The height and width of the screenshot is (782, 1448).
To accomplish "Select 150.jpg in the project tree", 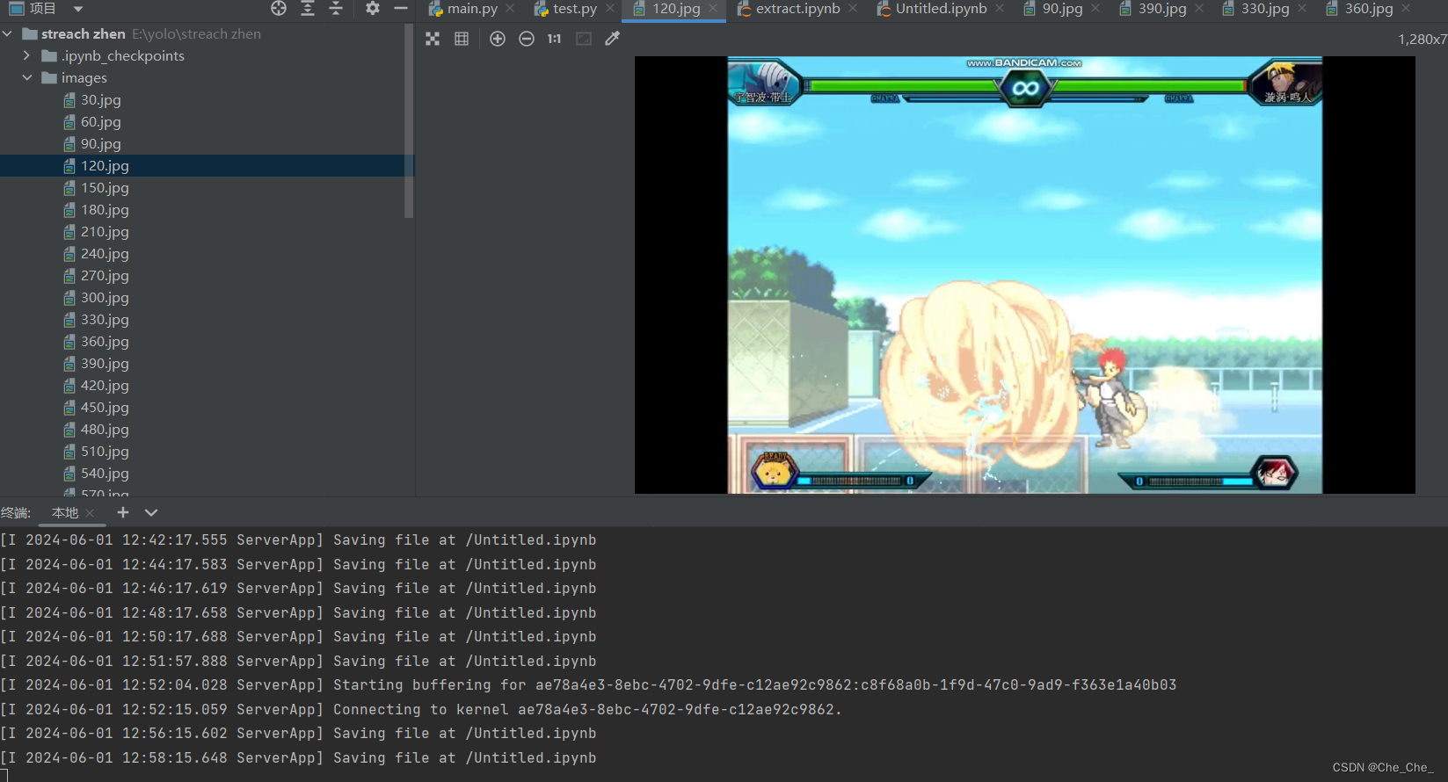I will pyautogui.click(x=104, y=188).
